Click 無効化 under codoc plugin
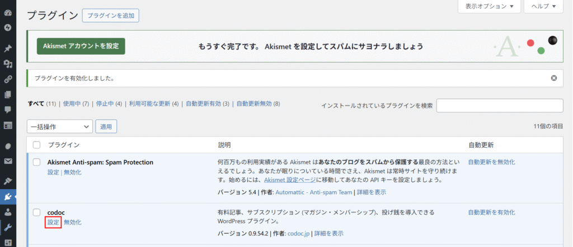The width and height of the screenshot is (573, 247). coord(72,222)
